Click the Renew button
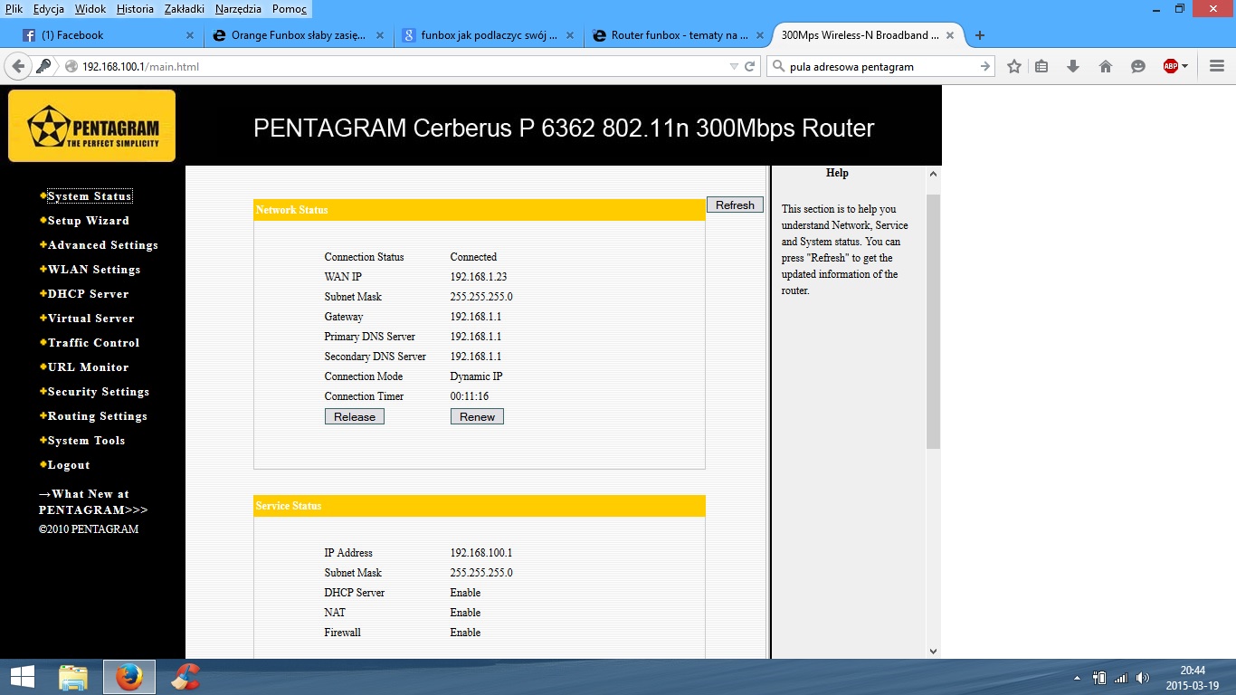 tap(477, 416)
